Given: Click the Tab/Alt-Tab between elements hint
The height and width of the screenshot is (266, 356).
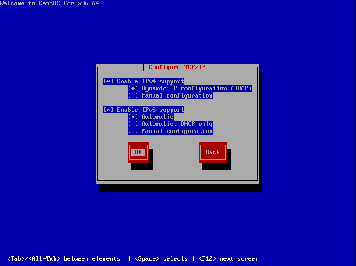Looking at the screenshot, I should pyautogui.click(x=64, y=259).
